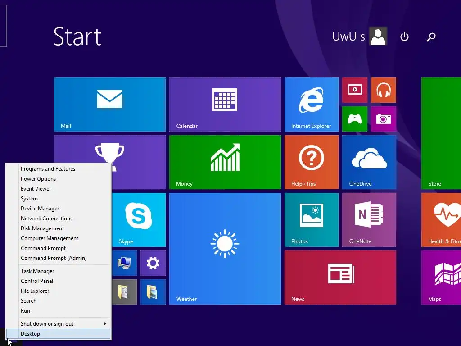The width and height of the screenshot is (461, 346).
Task: Open Control Panel from menu
Action: click(58, 281)
